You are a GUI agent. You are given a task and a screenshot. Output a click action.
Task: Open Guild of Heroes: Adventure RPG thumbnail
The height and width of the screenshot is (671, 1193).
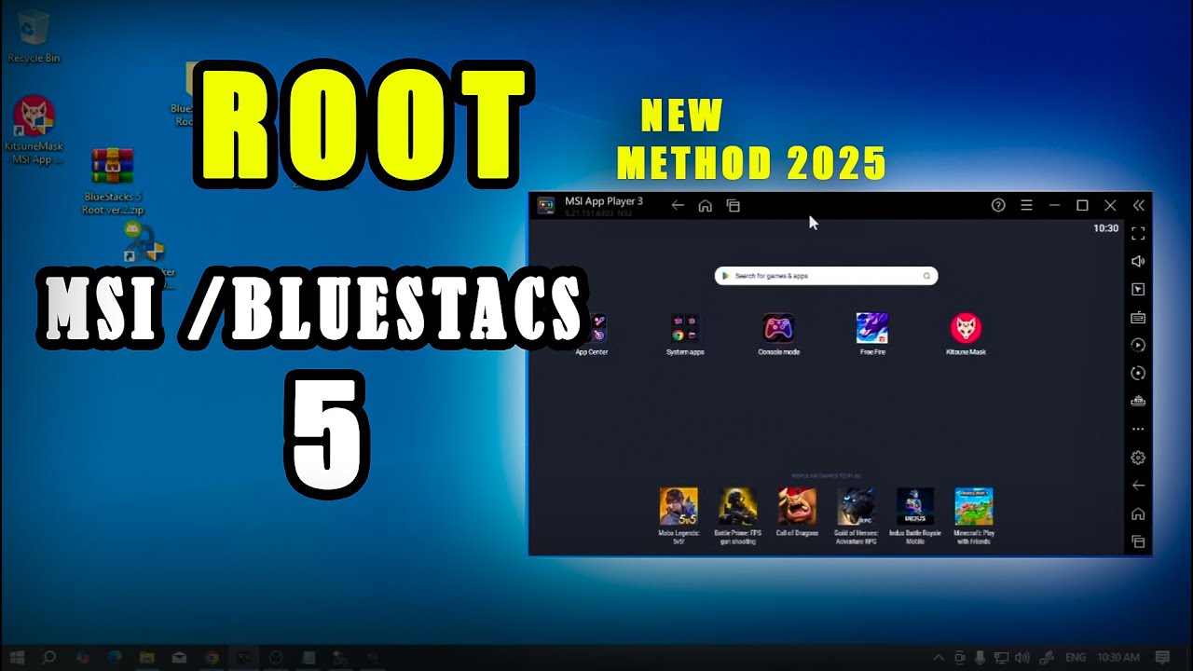pos(856,506)
